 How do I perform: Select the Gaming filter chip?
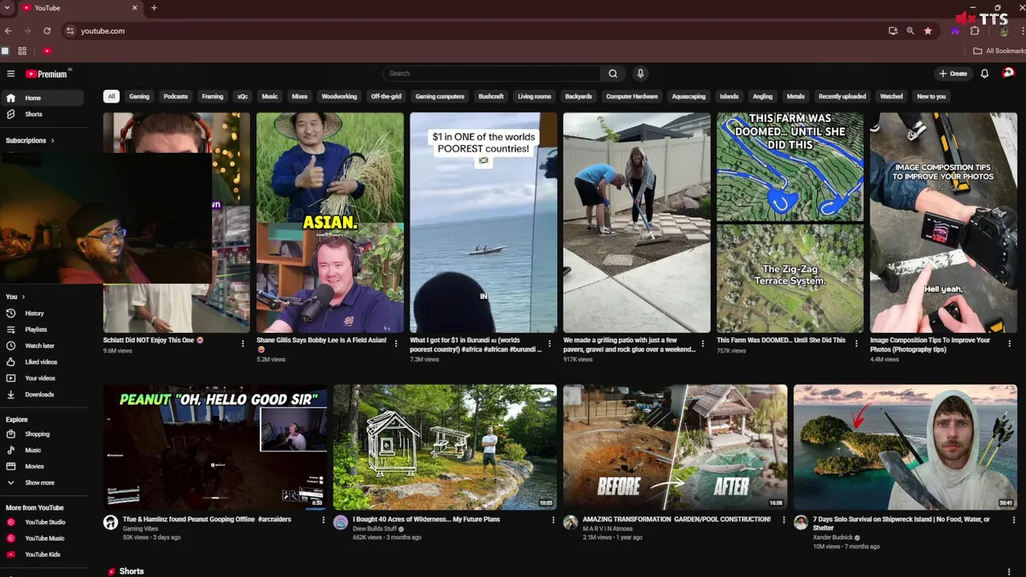click(x=139, y=96)
